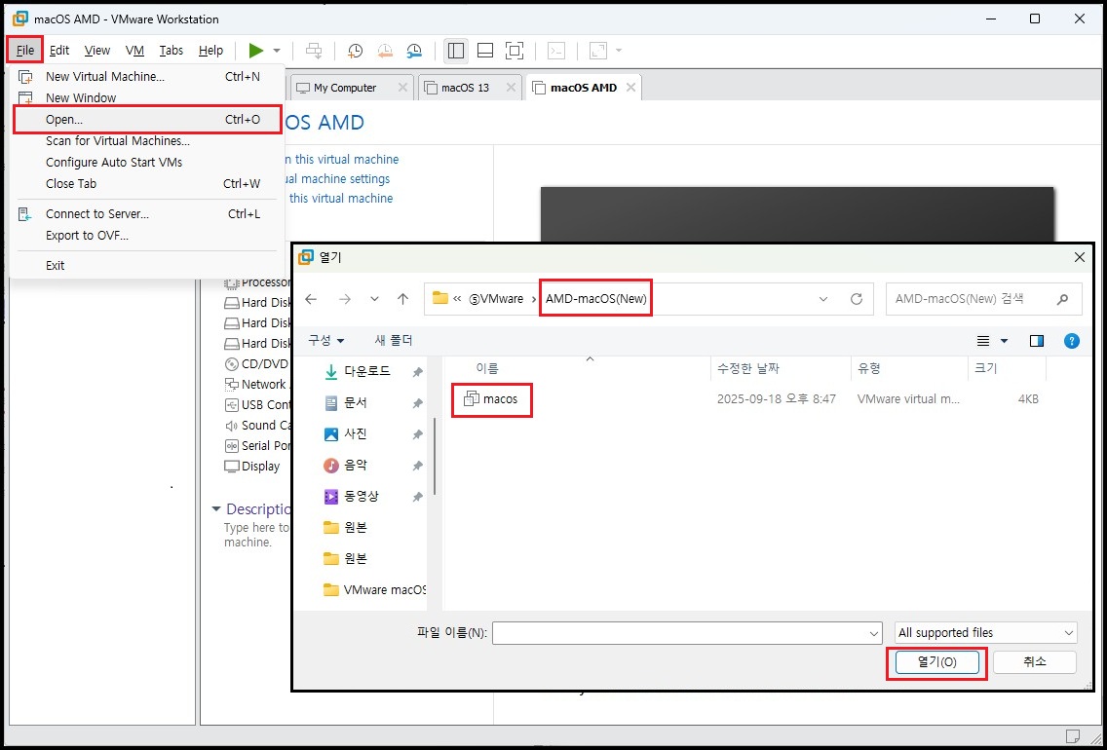Image resolution: width=1107 pixels, height=750 pixels.
Task: Close the macOS AMD tab
Action: [631, 88]
